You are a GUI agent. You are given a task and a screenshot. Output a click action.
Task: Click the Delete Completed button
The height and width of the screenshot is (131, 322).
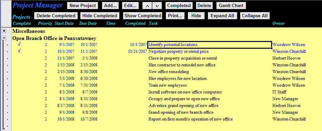coord(56,16)
